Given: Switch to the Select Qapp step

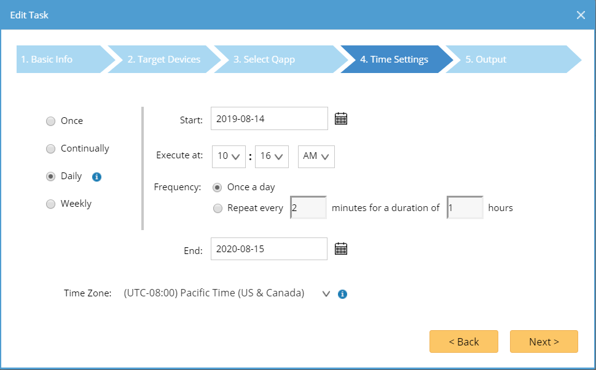Looking at the screenshot, I should click(273, 60).
